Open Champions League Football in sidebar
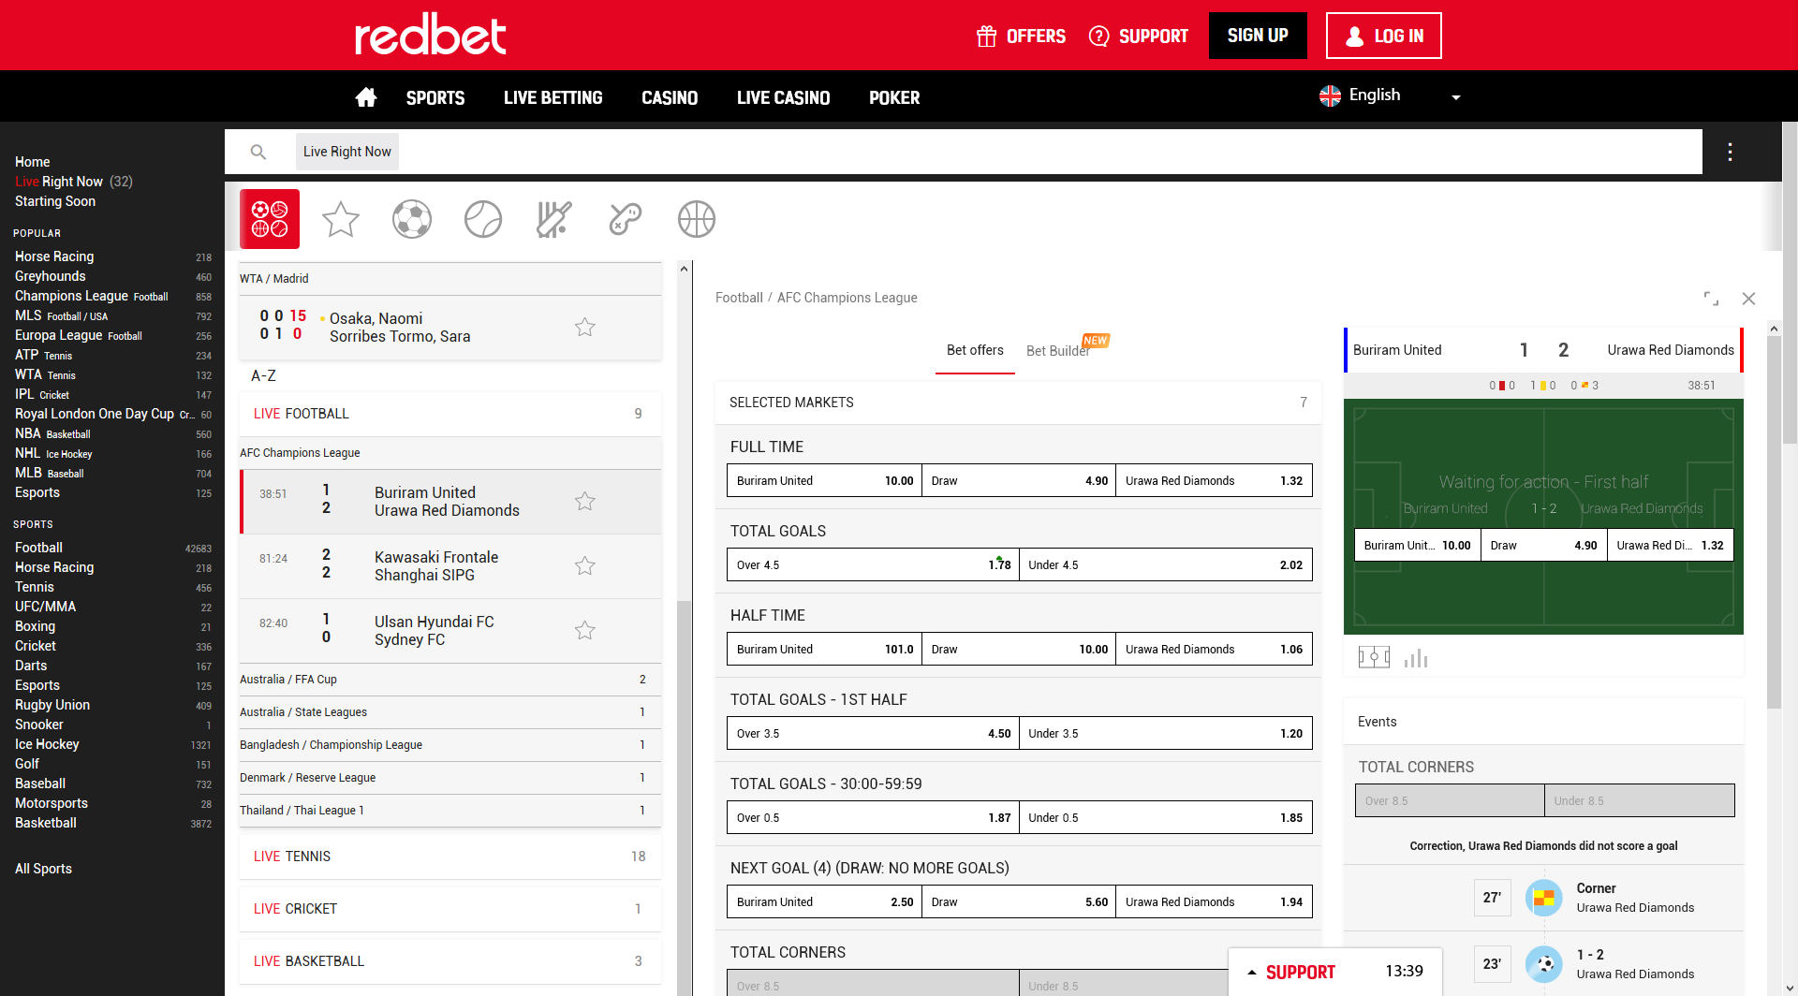The image size is (1798, 996). point(91,296)
